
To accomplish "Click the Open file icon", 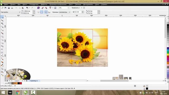I will 6,8.
